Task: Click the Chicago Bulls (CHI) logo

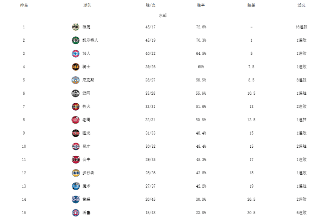Action: pos(76,159)
